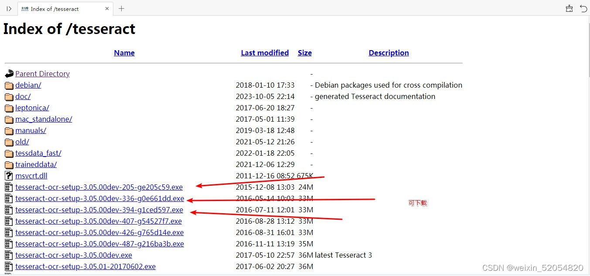
Task: Select the Index of /tesseract tab
Action: (65, 9)
